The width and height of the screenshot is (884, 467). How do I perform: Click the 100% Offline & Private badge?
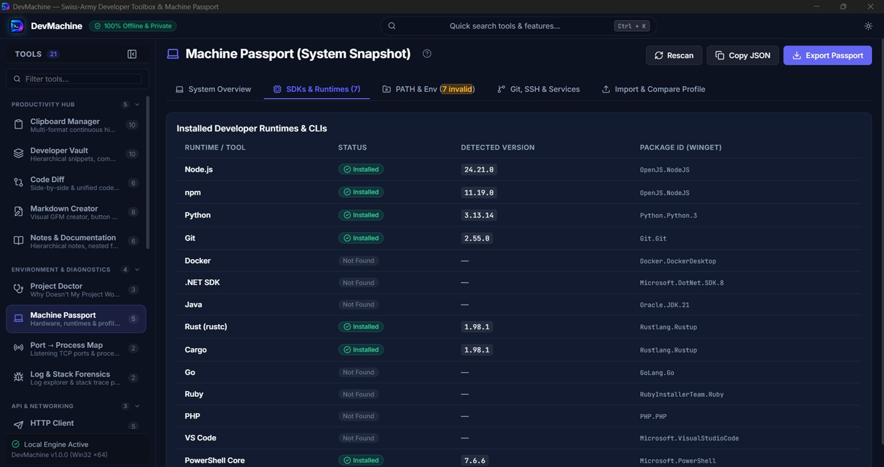point(133,26)
